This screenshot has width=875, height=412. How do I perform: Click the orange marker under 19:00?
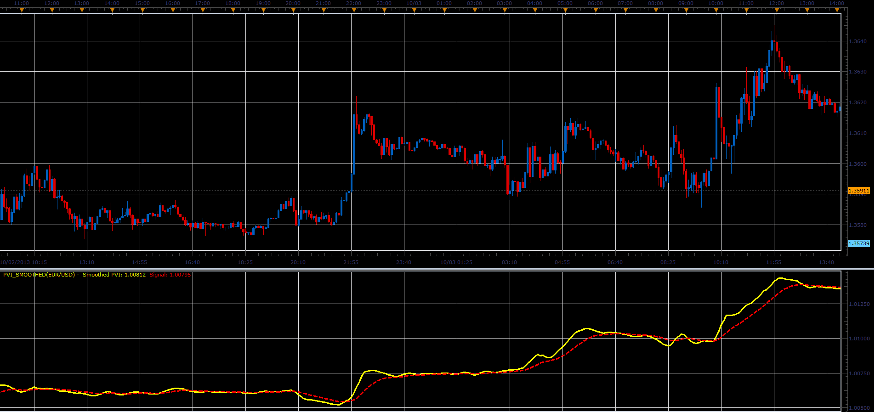(263, 10)
